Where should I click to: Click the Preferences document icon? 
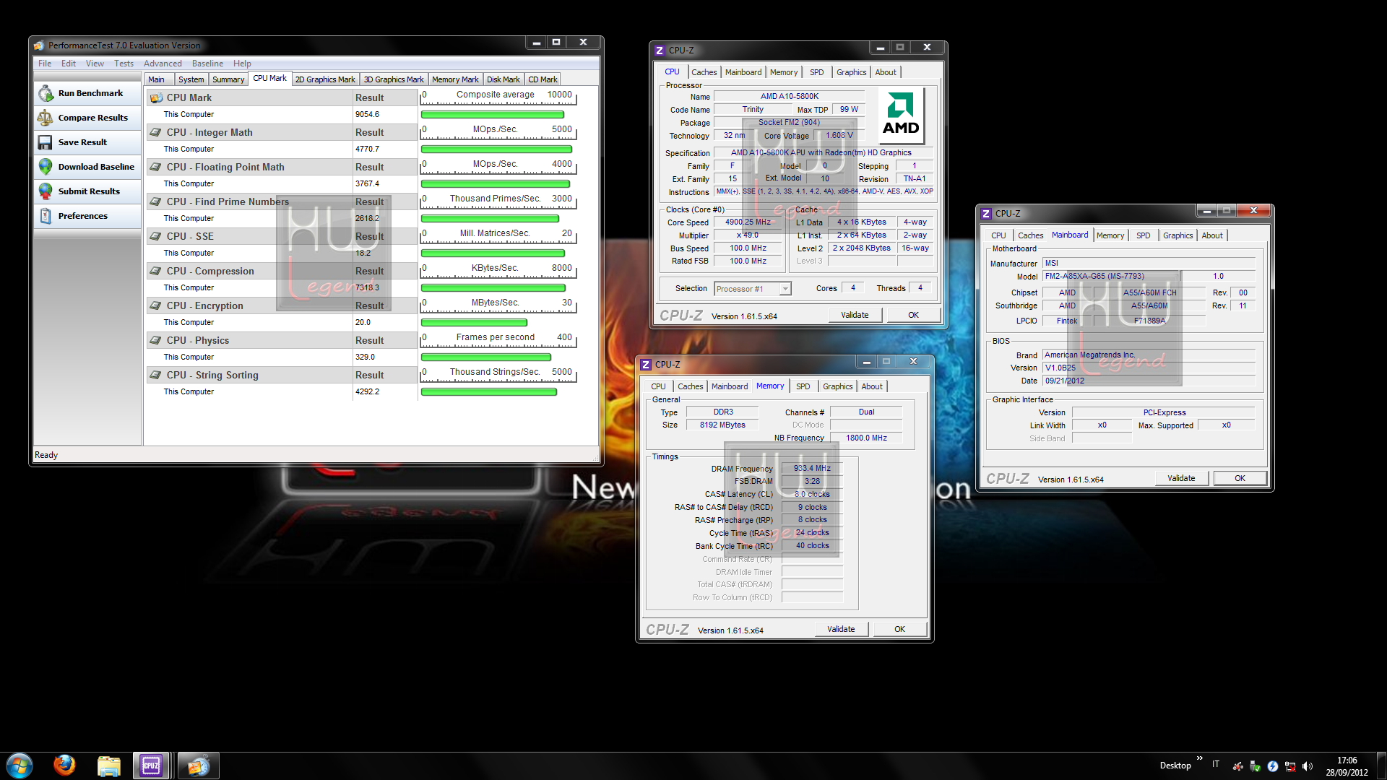point(46,216)
